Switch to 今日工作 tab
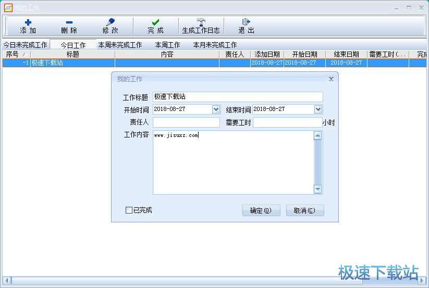The width and height of the screenshot is (429, 288). point(73,45)
